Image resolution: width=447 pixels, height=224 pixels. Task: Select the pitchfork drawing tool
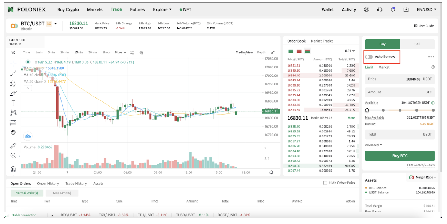coord(13,83)
